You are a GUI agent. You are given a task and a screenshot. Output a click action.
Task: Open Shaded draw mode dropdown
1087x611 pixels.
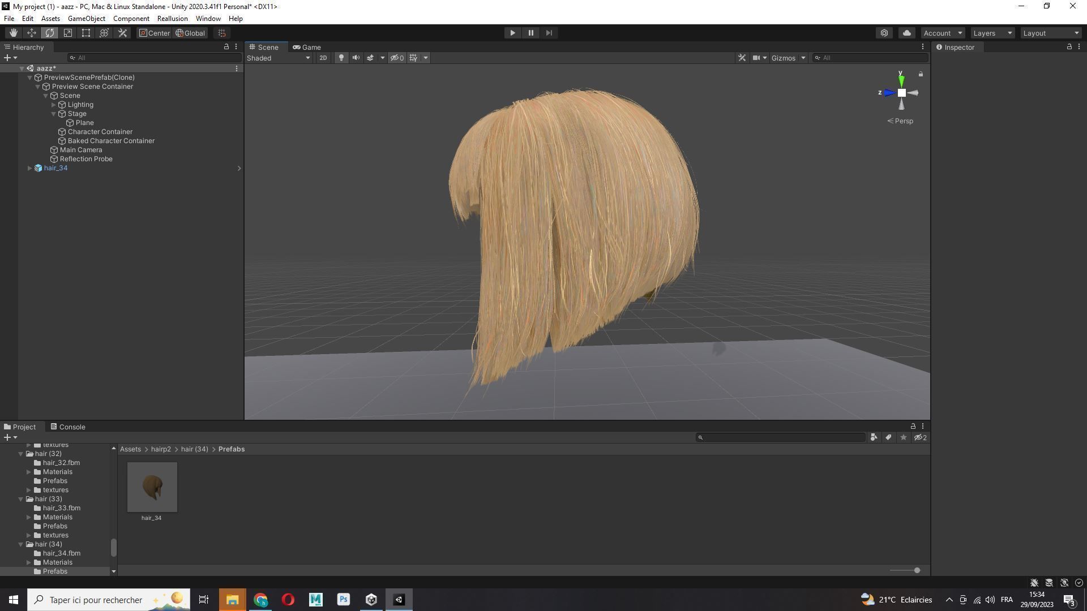click(x=279, y=58)
